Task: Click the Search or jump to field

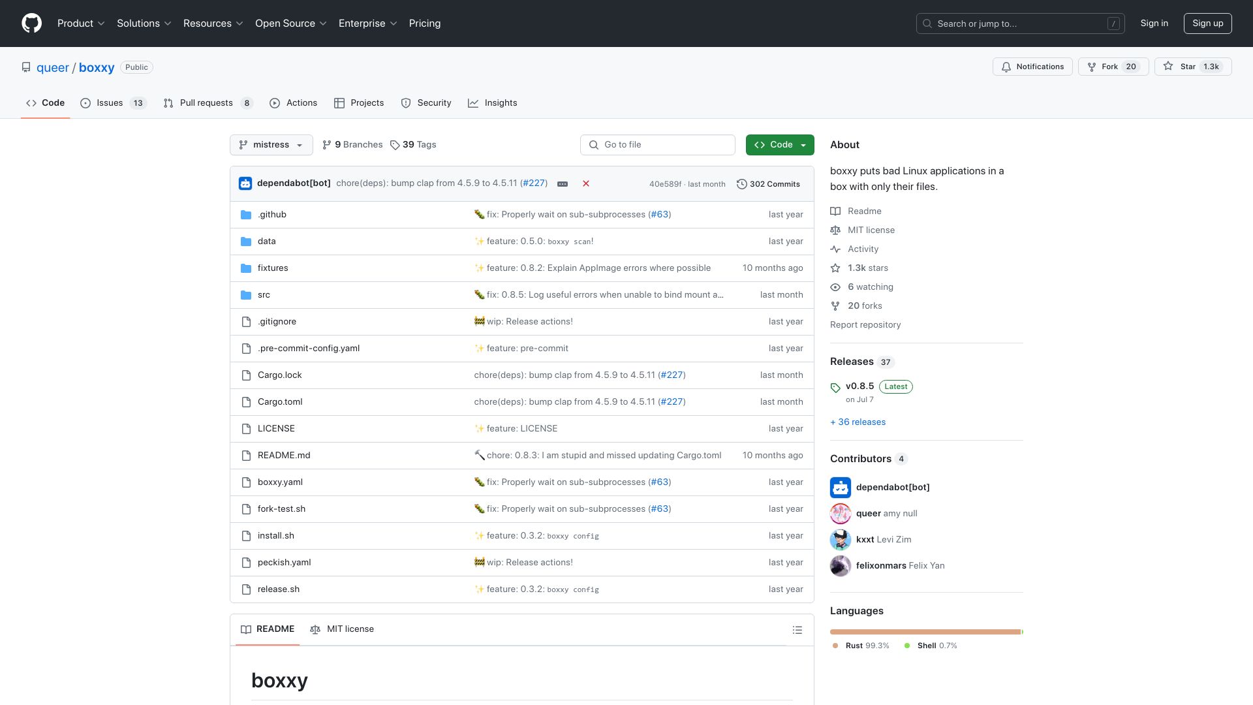Action: tap(1021, 23)
